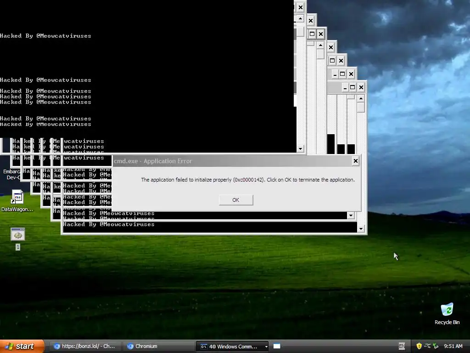
Task: Select the gear desktop icon labeled 1
Action: click(x=18, y=239)
